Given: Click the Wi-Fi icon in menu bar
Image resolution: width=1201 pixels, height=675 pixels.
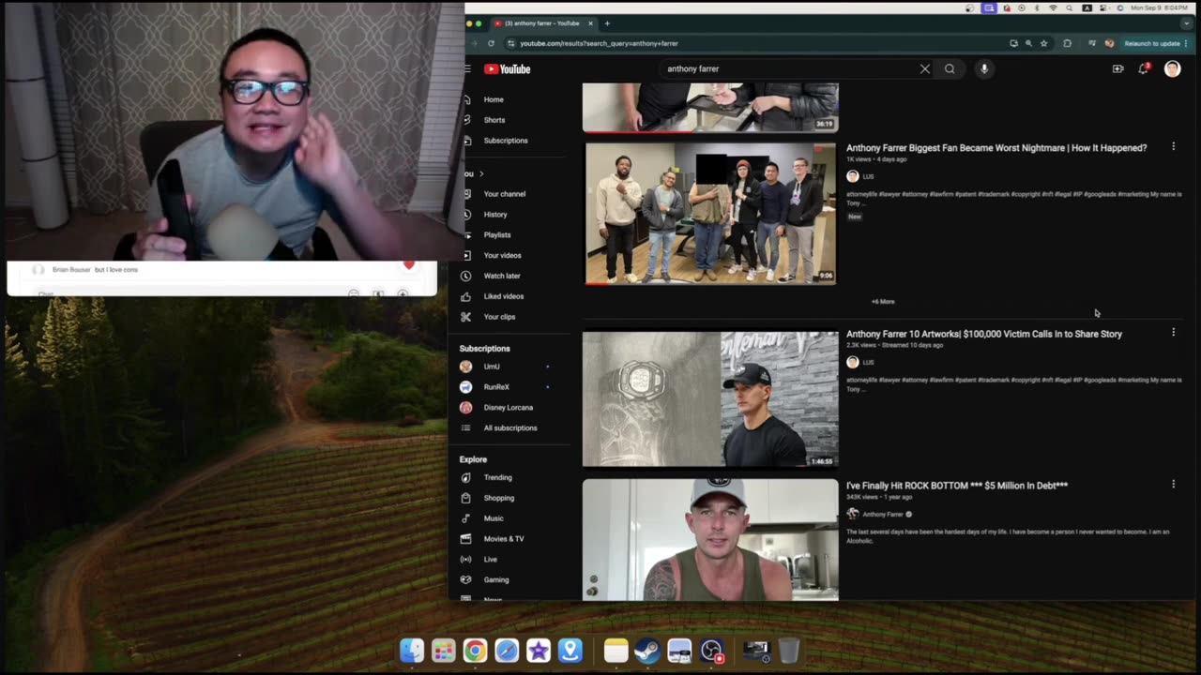Looking at the screenshot, I should (x=1053, y=7).
